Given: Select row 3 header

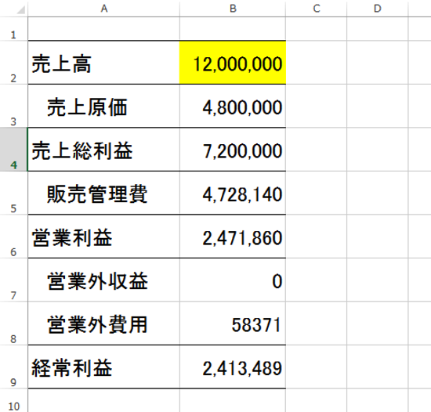Looking at the screenshot, I should coord(14,106).
